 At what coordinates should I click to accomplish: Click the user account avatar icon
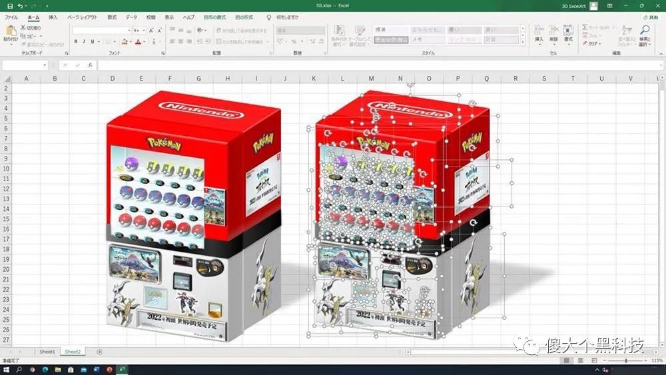[594, 6]
